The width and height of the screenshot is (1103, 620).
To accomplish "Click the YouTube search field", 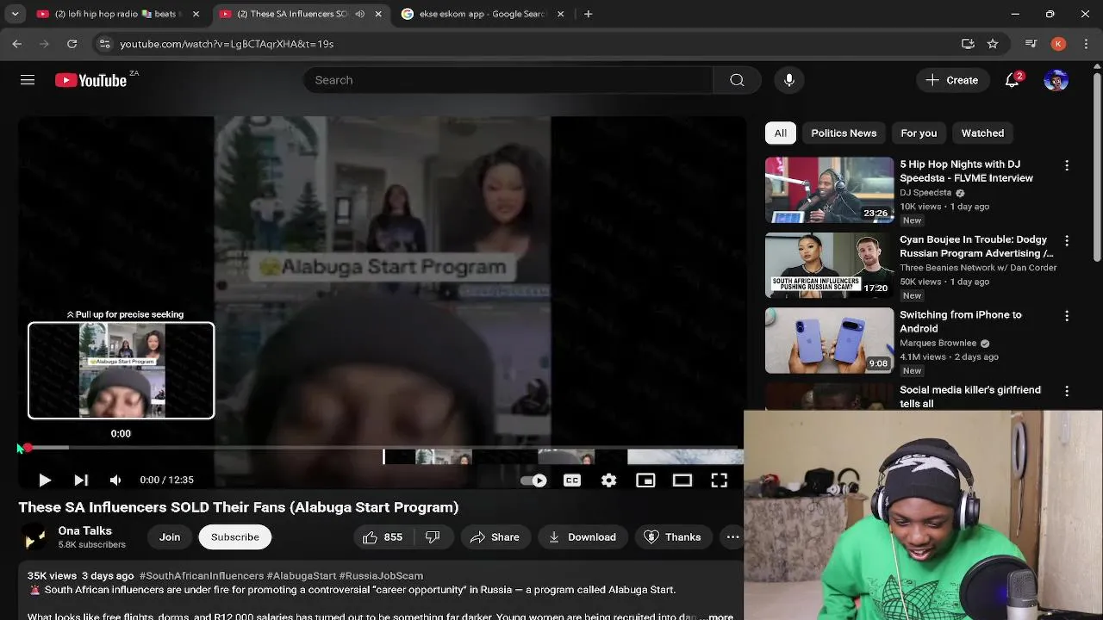I will 508,80.
